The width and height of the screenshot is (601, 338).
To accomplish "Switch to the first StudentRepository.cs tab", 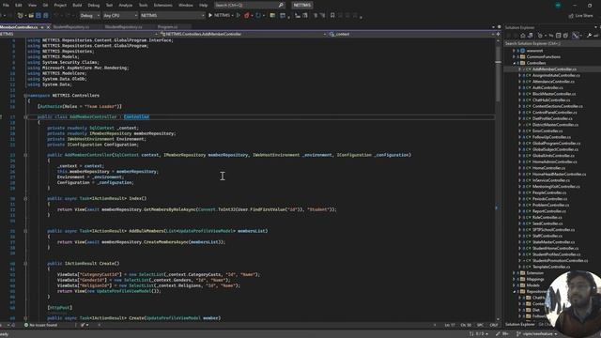I will point(71,27).
